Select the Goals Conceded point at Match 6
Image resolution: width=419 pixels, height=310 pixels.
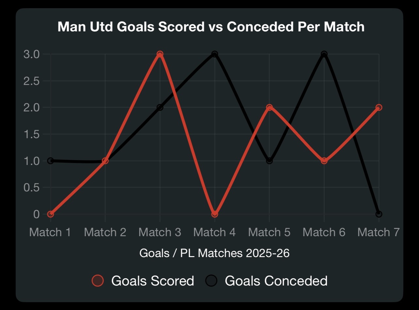coord(324,54)
